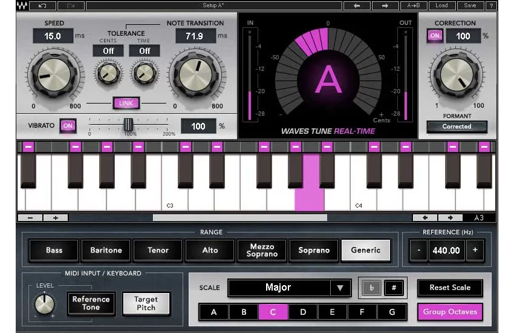This screenshot has height=333, width=514.
Task: Copy setup A to B
Action: pos(414,5)
